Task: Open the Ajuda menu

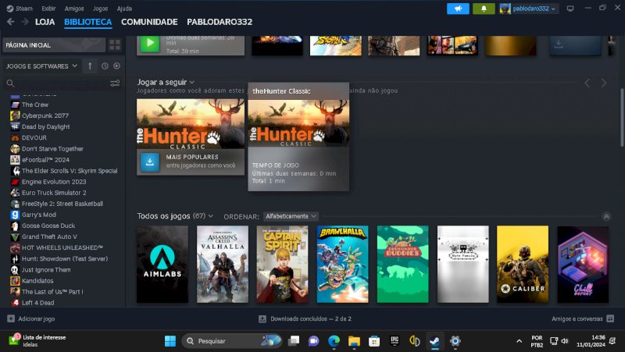Action: pos(124,9)
